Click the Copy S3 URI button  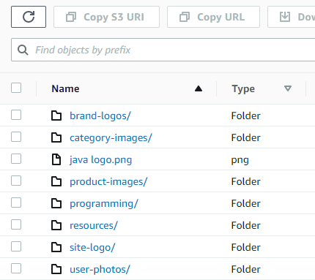coord(106,17)
